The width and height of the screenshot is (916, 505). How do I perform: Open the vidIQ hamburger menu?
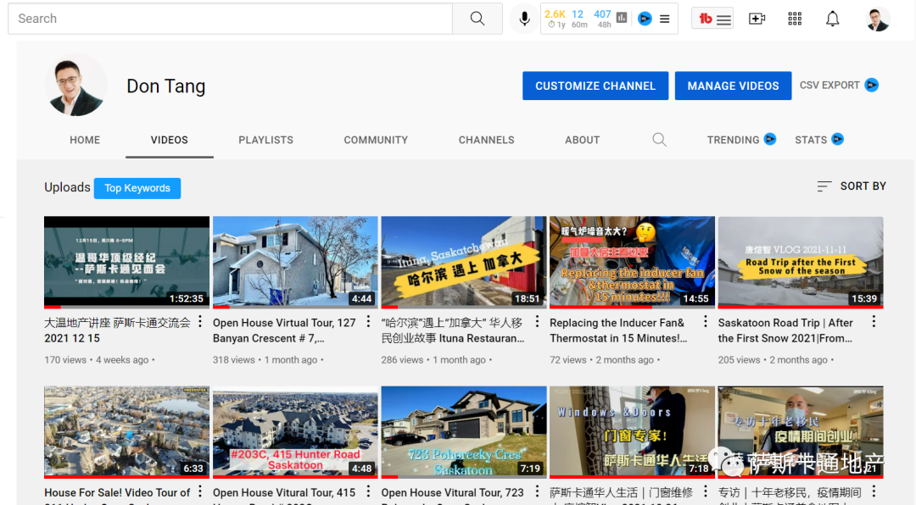pos(665,19)
